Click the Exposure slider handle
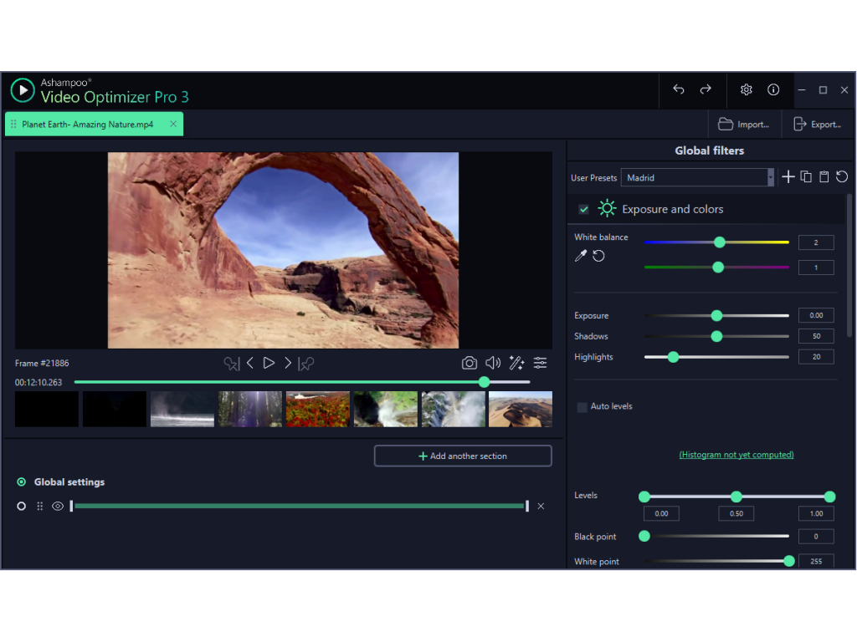The height and width of the screenshot is (642, 857). pyautogui.click(x=716, y=316)
